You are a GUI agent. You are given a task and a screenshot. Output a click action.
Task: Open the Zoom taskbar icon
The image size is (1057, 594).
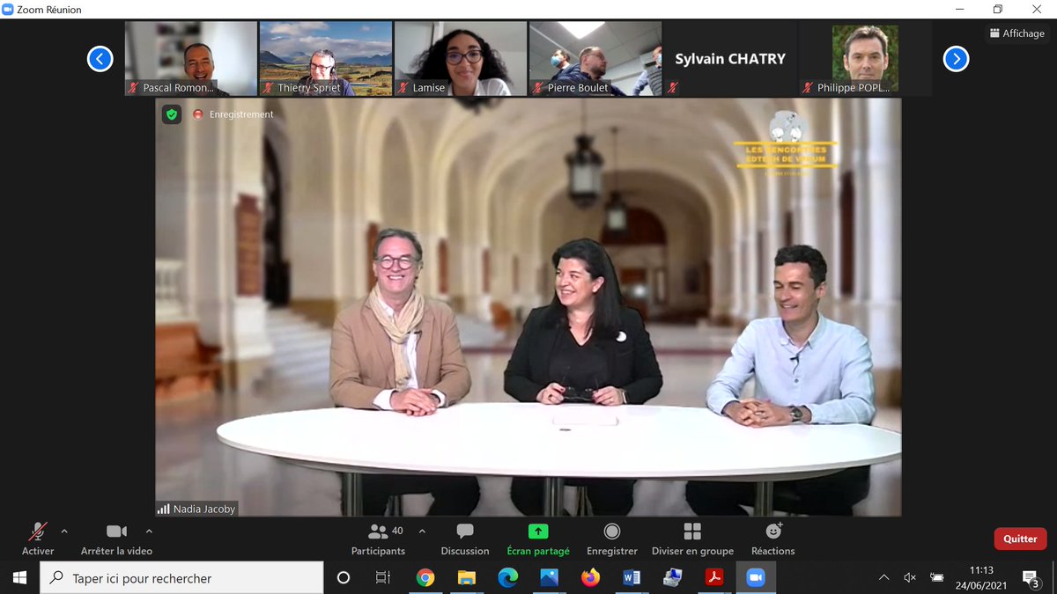click(x=756, y=577)
